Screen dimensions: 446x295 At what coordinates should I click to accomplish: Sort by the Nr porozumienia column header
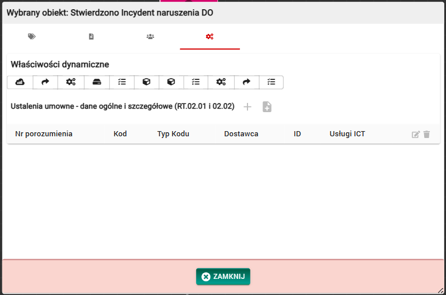44,134
